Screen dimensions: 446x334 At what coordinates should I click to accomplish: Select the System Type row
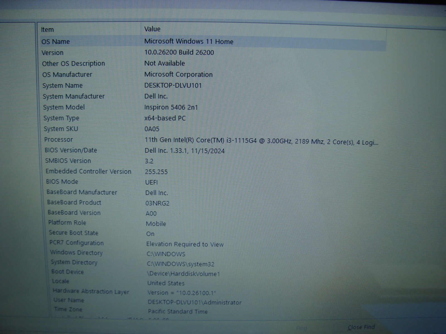coord(61,118)
